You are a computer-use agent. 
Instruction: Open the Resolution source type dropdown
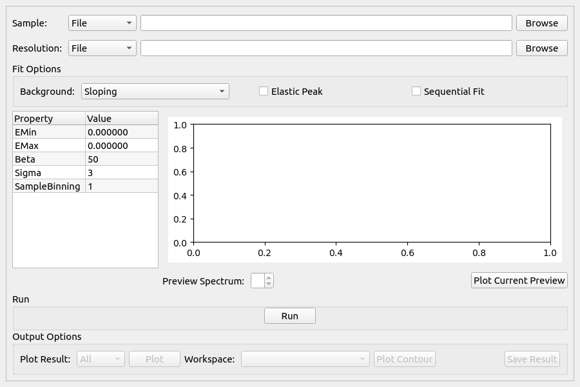pyautogui.click(x=102, y=48)
